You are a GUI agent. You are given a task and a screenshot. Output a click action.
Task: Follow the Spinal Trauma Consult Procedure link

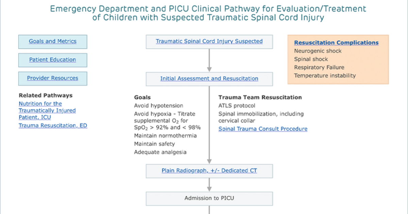[x=263, y=129]
